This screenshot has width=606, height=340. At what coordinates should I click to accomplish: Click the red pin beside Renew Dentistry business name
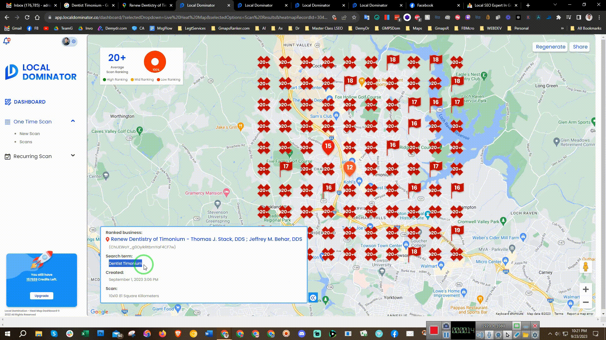pyautogui.click(x=107, y=239)
